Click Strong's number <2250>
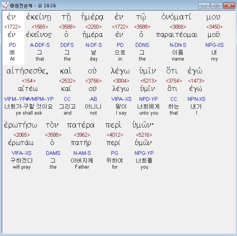The width and height of the screenshot is (237, 236). coord(94,27)
